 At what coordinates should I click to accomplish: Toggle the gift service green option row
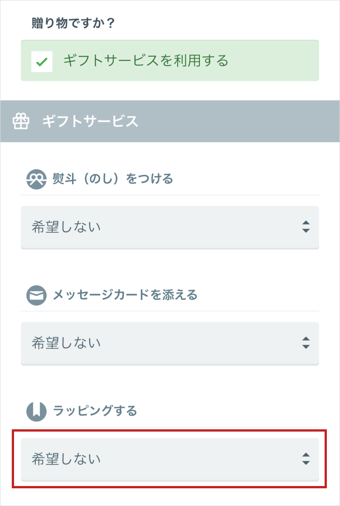[x=170, y=61]
